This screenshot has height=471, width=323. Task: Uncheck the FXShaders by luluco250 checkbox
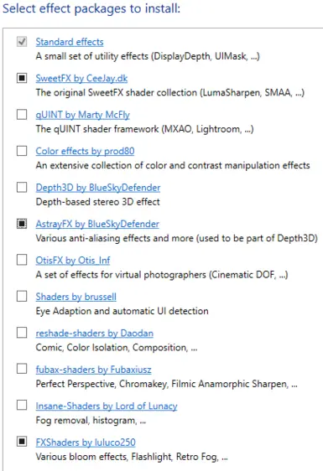coord(22,442)
